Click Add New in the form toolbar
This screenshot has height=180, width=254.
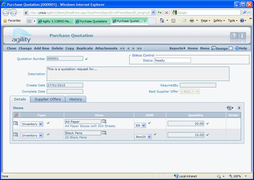click(x=42, y=48)
